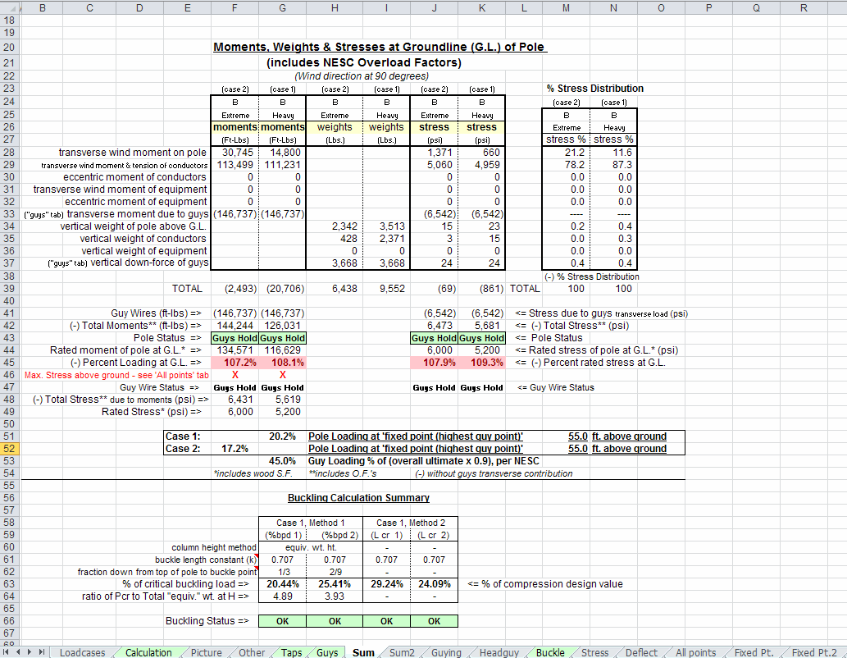Click the previous sheet navigation arrow

pyautogui.click(x=18, y=652)
